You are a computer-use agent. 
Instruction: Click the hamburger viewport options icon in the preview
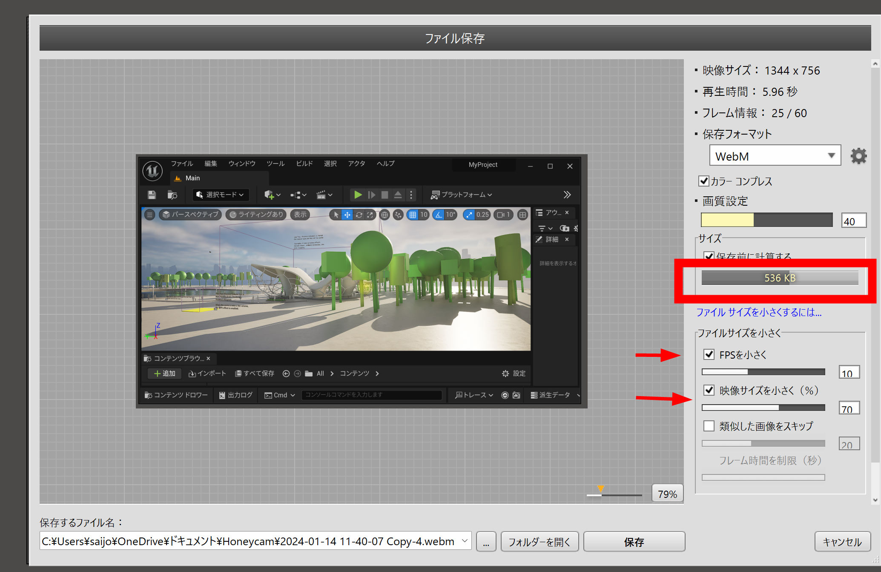click(x=149, y=215)
